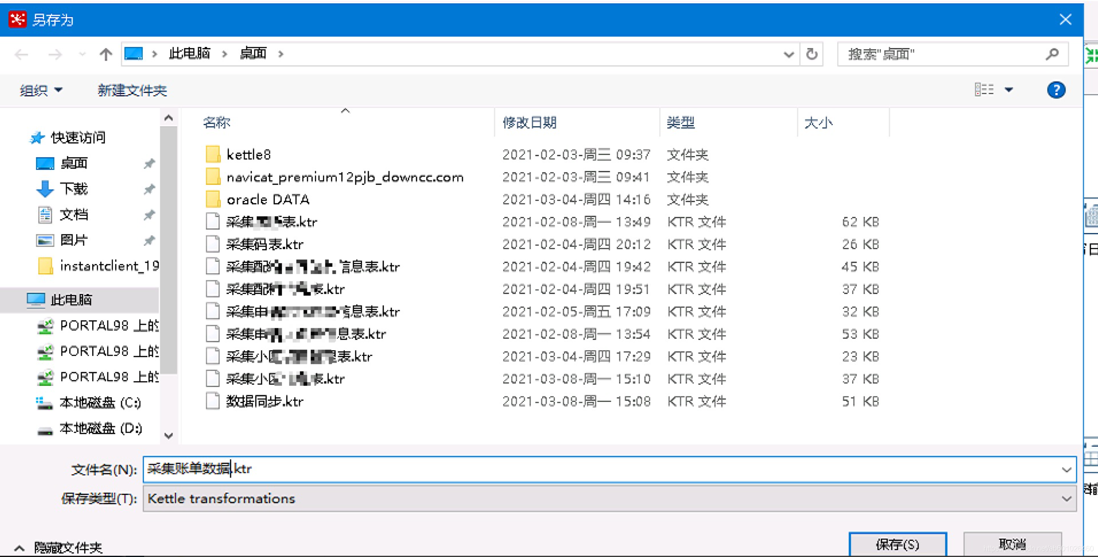Open the recent locations dropdown arrow
1098x557 pixels.
pyautogui.click(x=82, y=55)
